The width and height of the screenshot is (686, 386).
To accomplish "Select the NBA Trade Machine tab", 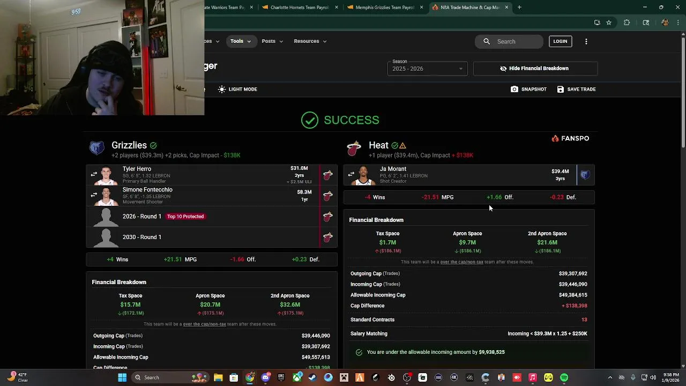I will tap(470, 8).
